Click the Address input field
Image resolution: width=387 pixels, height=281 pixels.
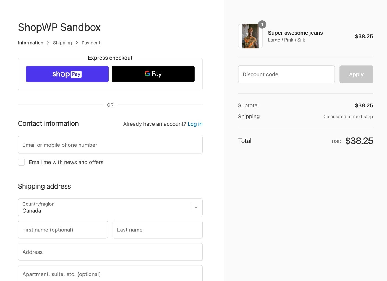[110, 252]
